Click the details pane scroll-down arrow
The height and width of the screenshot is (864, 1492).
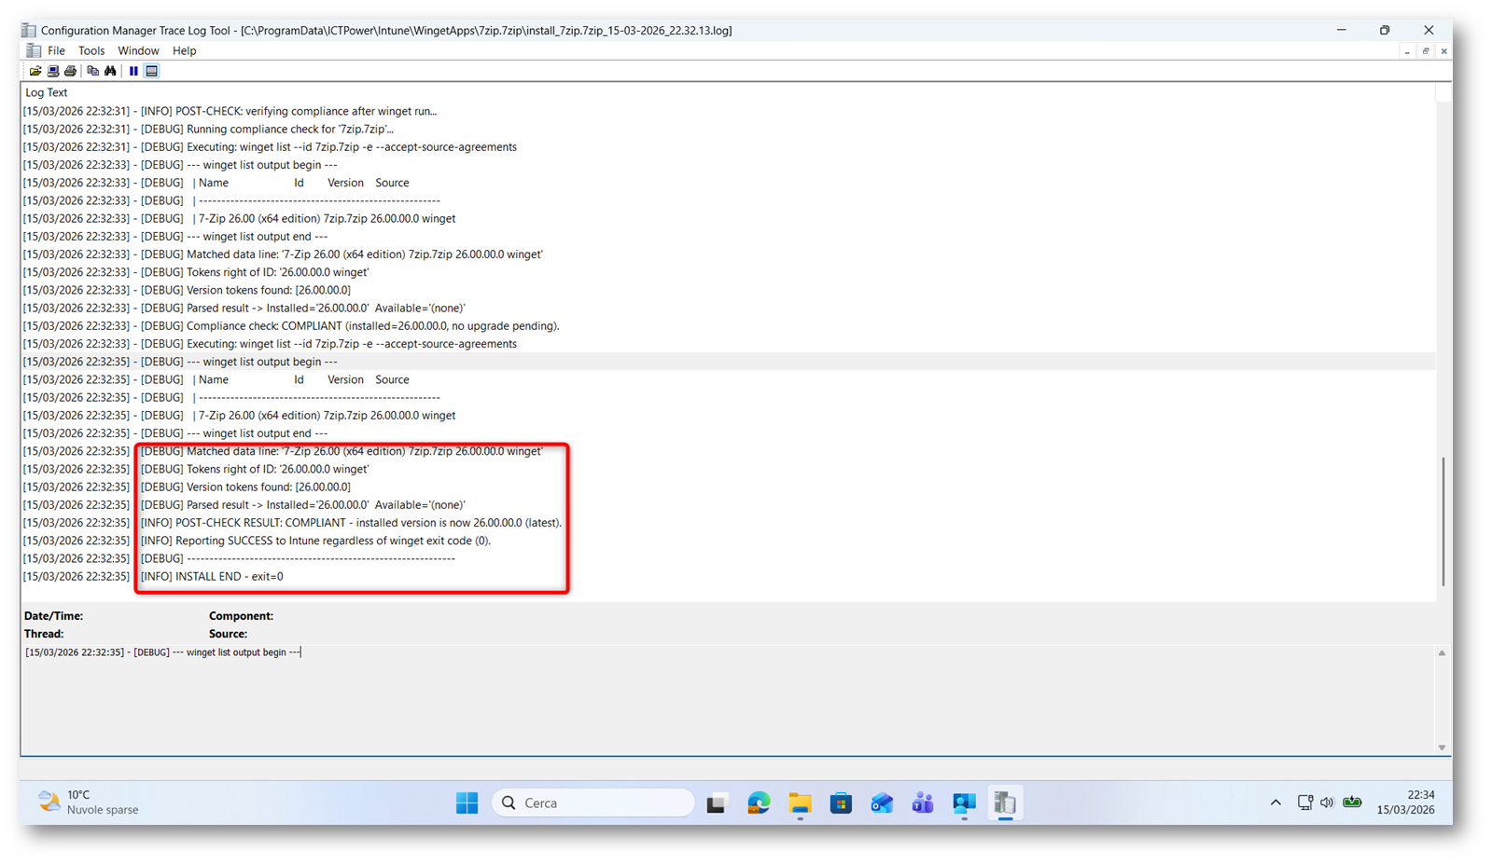pos(1442,747)
